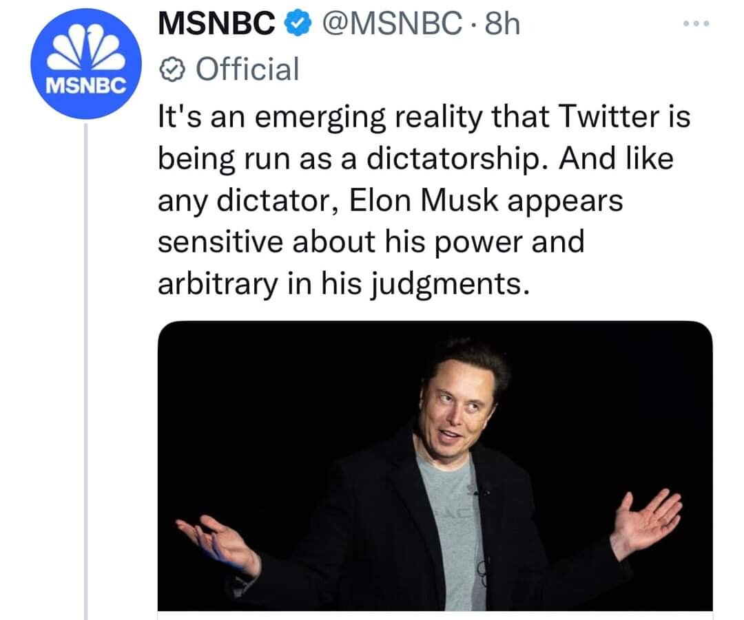Open the MSNBC profile avatar
The height and width of the screenshot is (620, 744).
pos(85,65)
